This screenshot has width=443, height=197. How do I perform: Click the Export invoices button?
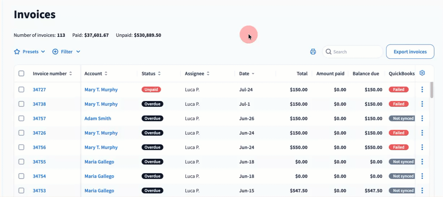pyautogui.click(x=410, y=52)
